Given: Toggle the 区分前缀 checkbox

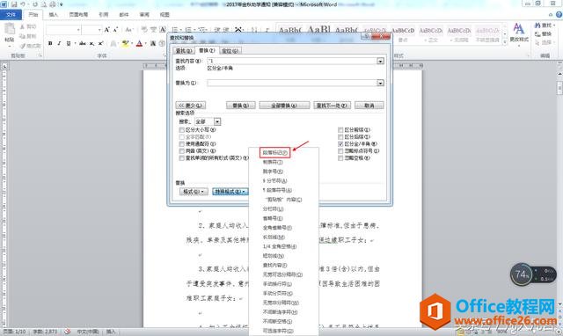Looking at the screenshot, I should point(340,129).
